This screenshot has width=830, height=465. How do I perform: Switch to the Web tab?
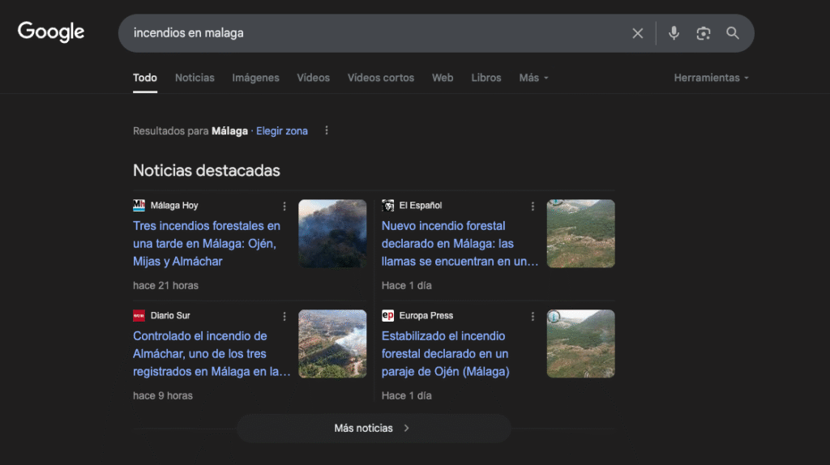point(443,78)
